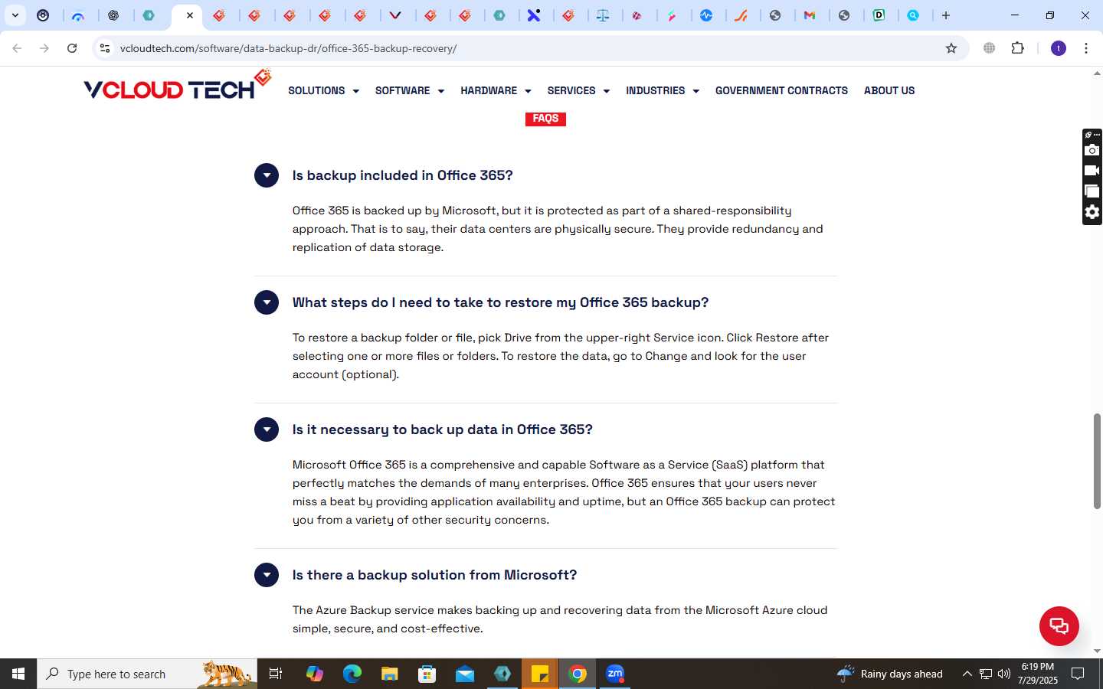The height and width of the screenshot is (689, 1103).
Task: Click the page vertical scrollbar thumb
Action: pos(1097,461)
